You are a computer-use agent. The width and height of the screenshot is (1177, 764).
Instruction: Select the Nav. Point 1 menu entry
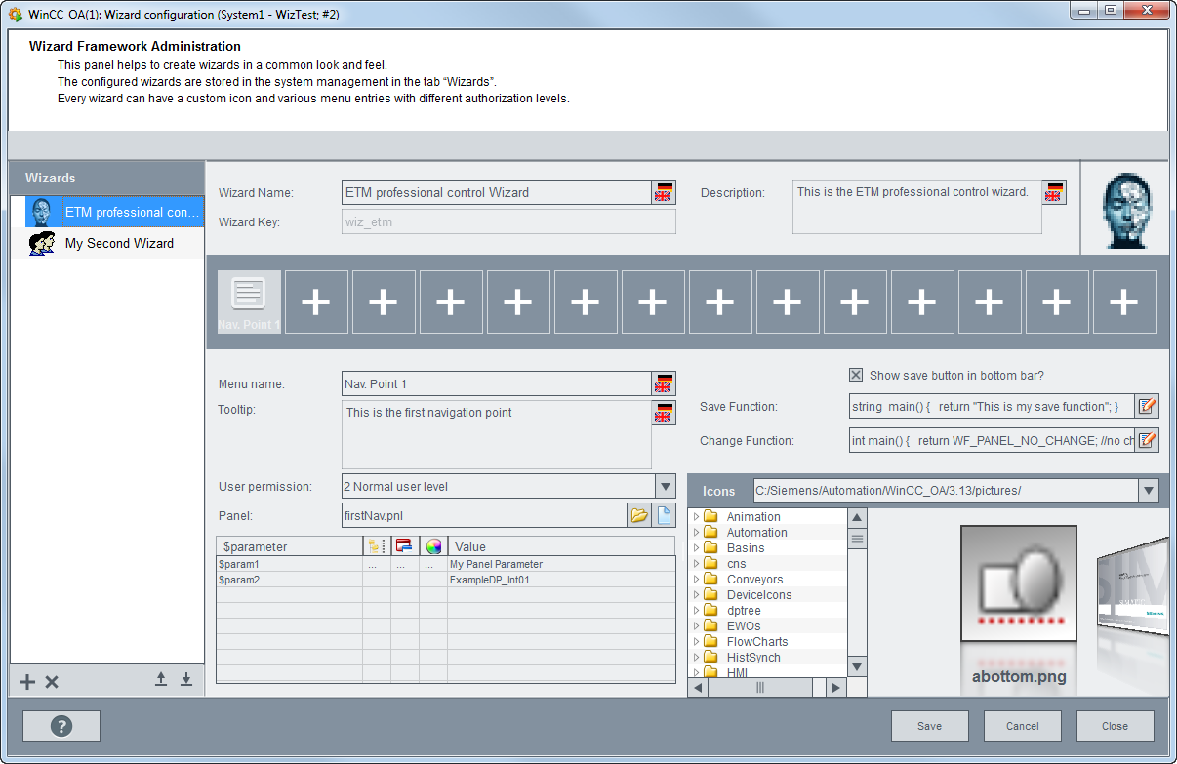click(249, 302)
